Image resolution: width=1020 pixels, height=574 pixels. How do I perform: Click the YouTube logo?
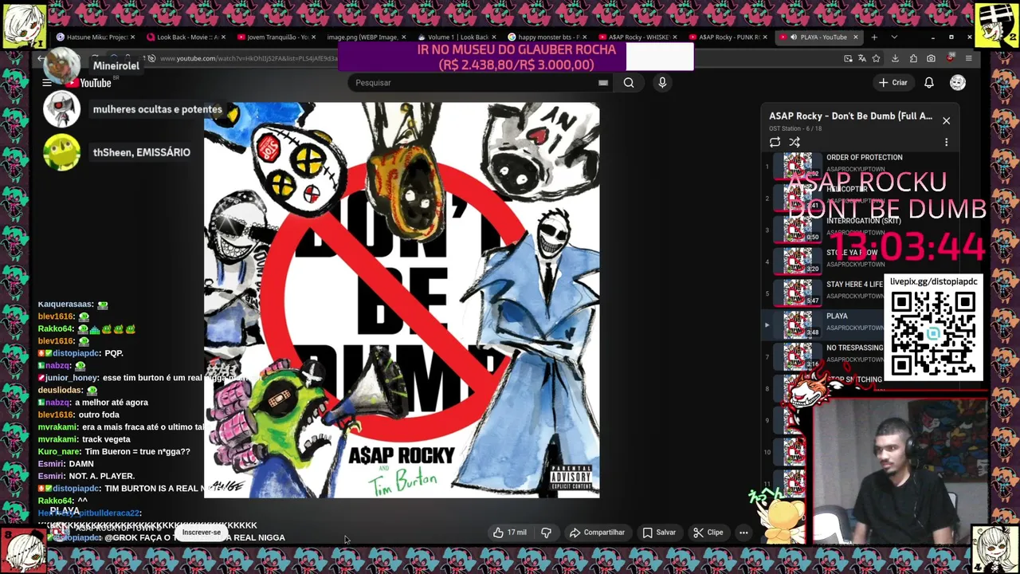pyautogui.click(x=88, y=83)
